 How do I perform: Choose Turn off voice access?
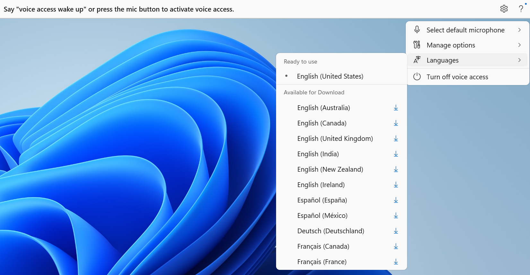[x=468, y=77]
